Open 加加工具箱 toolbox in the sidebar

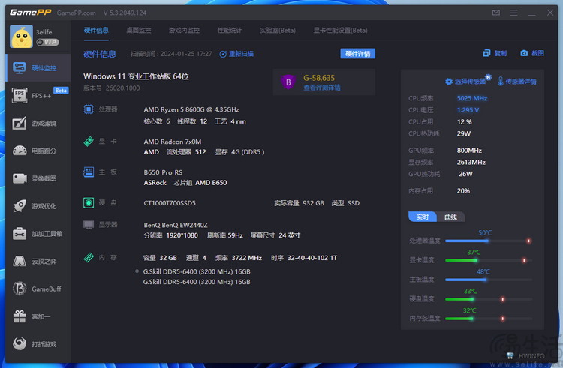click(x=38, y=234)
